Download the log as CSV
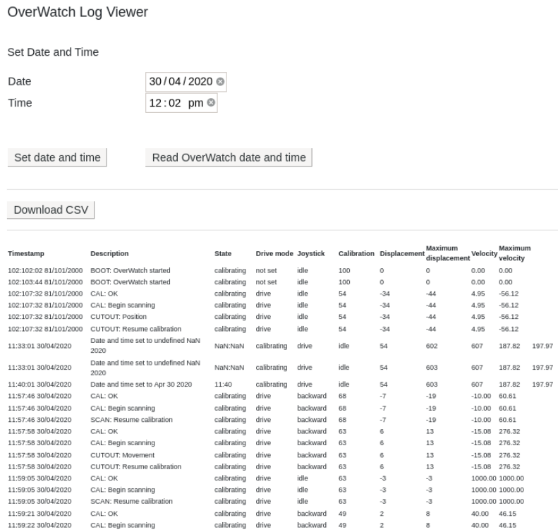 coord(51,210)
